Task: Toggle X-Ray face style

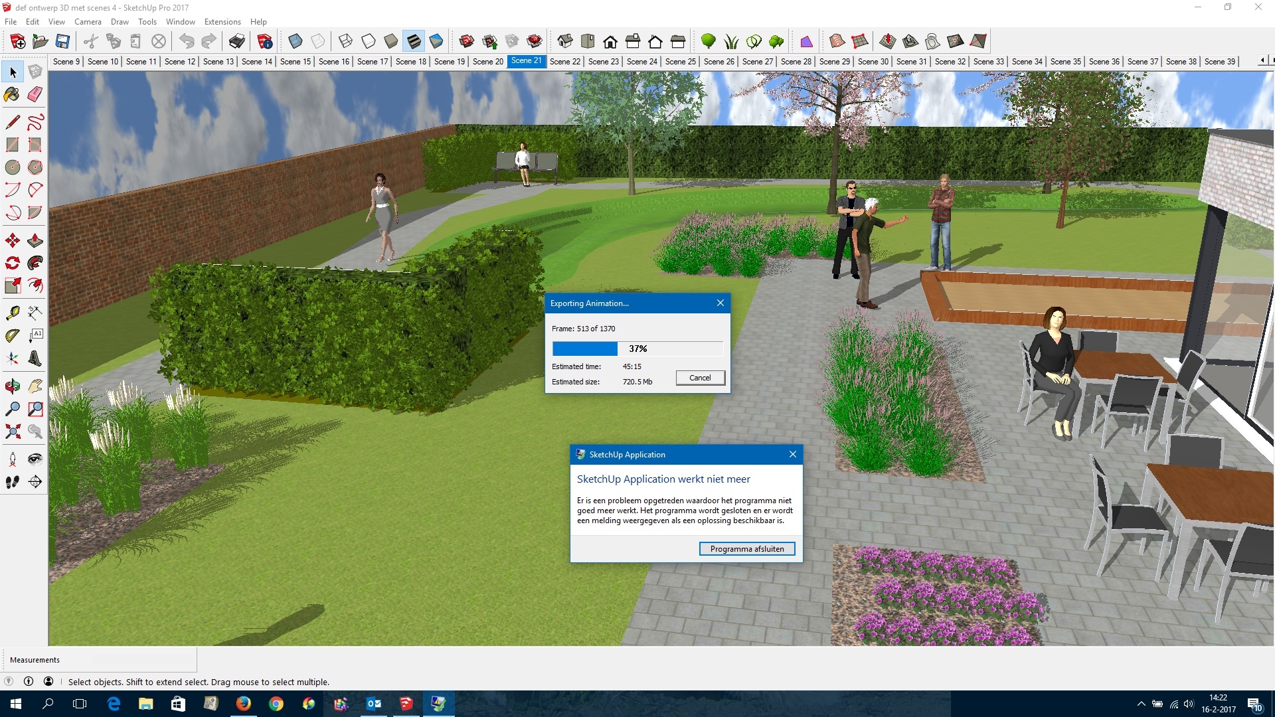Action: point(296,42)
